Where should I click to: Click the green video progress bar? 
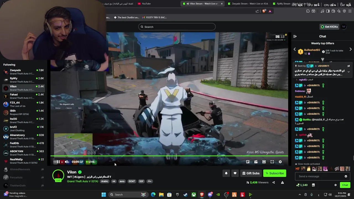[x=169, y=156]
